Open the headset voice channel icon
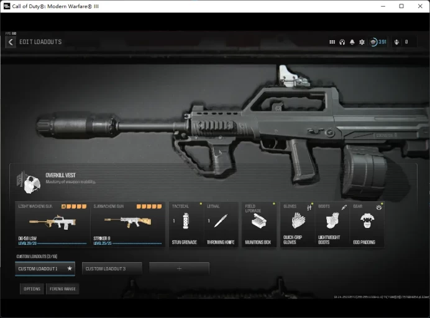 pos(342,42)
